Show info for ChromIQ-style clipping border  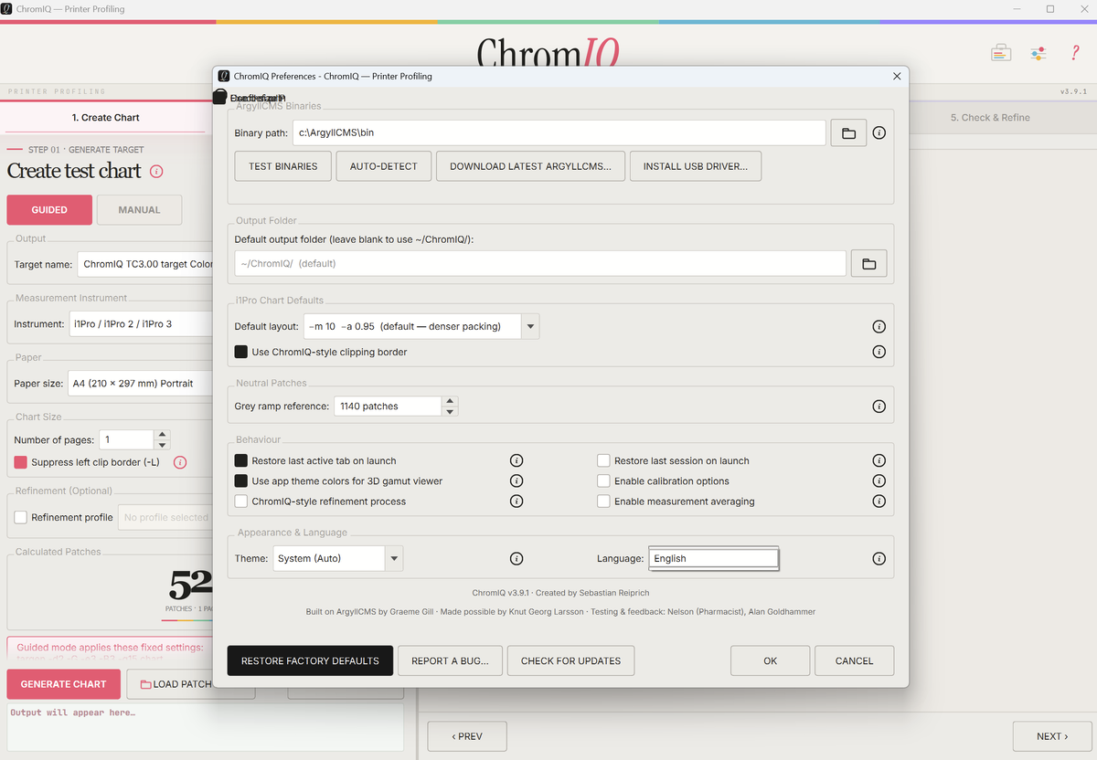pyautogui.click(x=879, y=352)
